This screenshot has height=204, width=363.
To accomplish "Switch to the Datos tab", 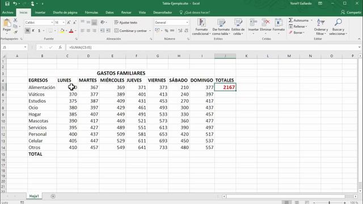I will pos(109,12).
